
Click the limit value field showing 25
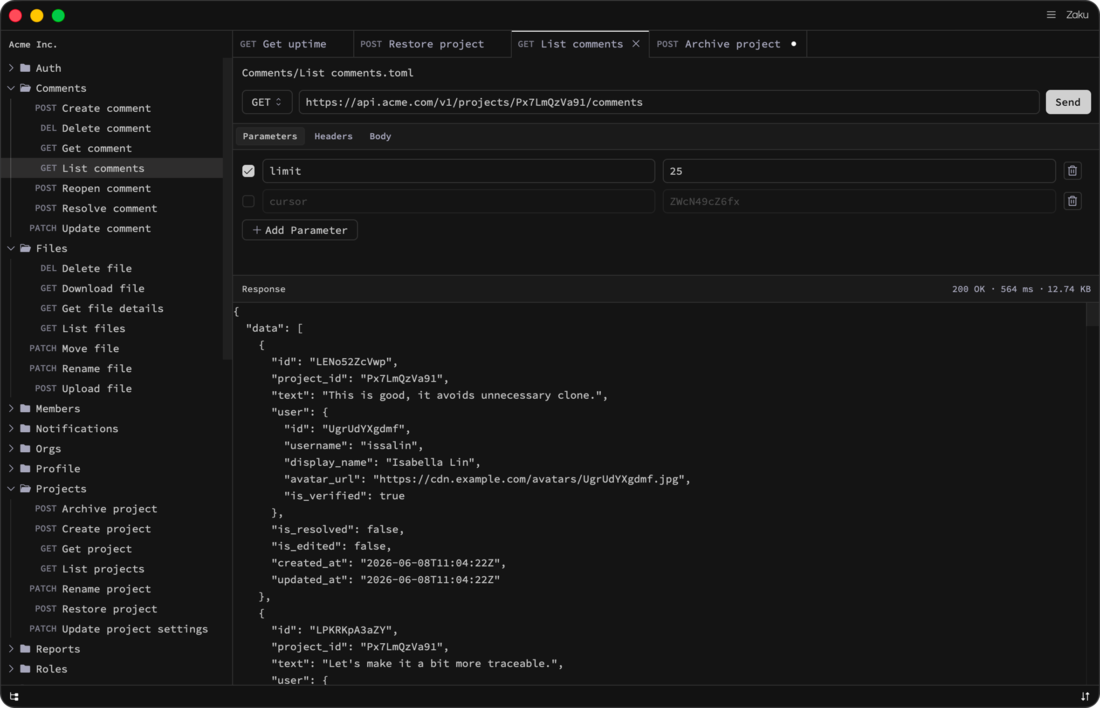pos(859,171)
